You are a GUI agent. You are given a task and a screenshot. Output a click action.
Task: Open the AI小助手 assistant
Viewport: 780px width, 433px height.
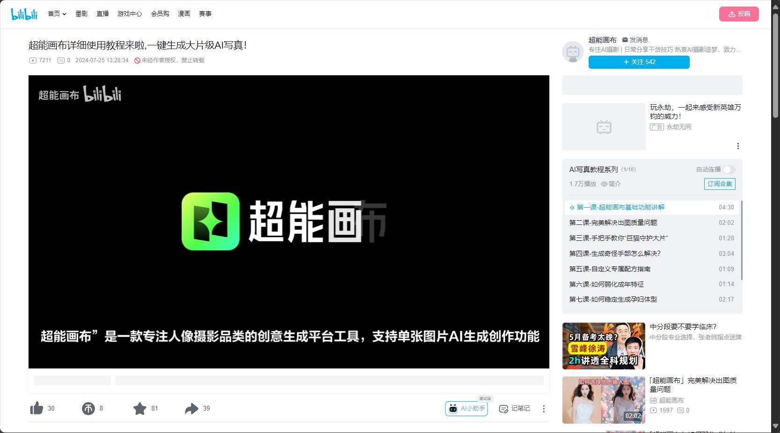466,409
